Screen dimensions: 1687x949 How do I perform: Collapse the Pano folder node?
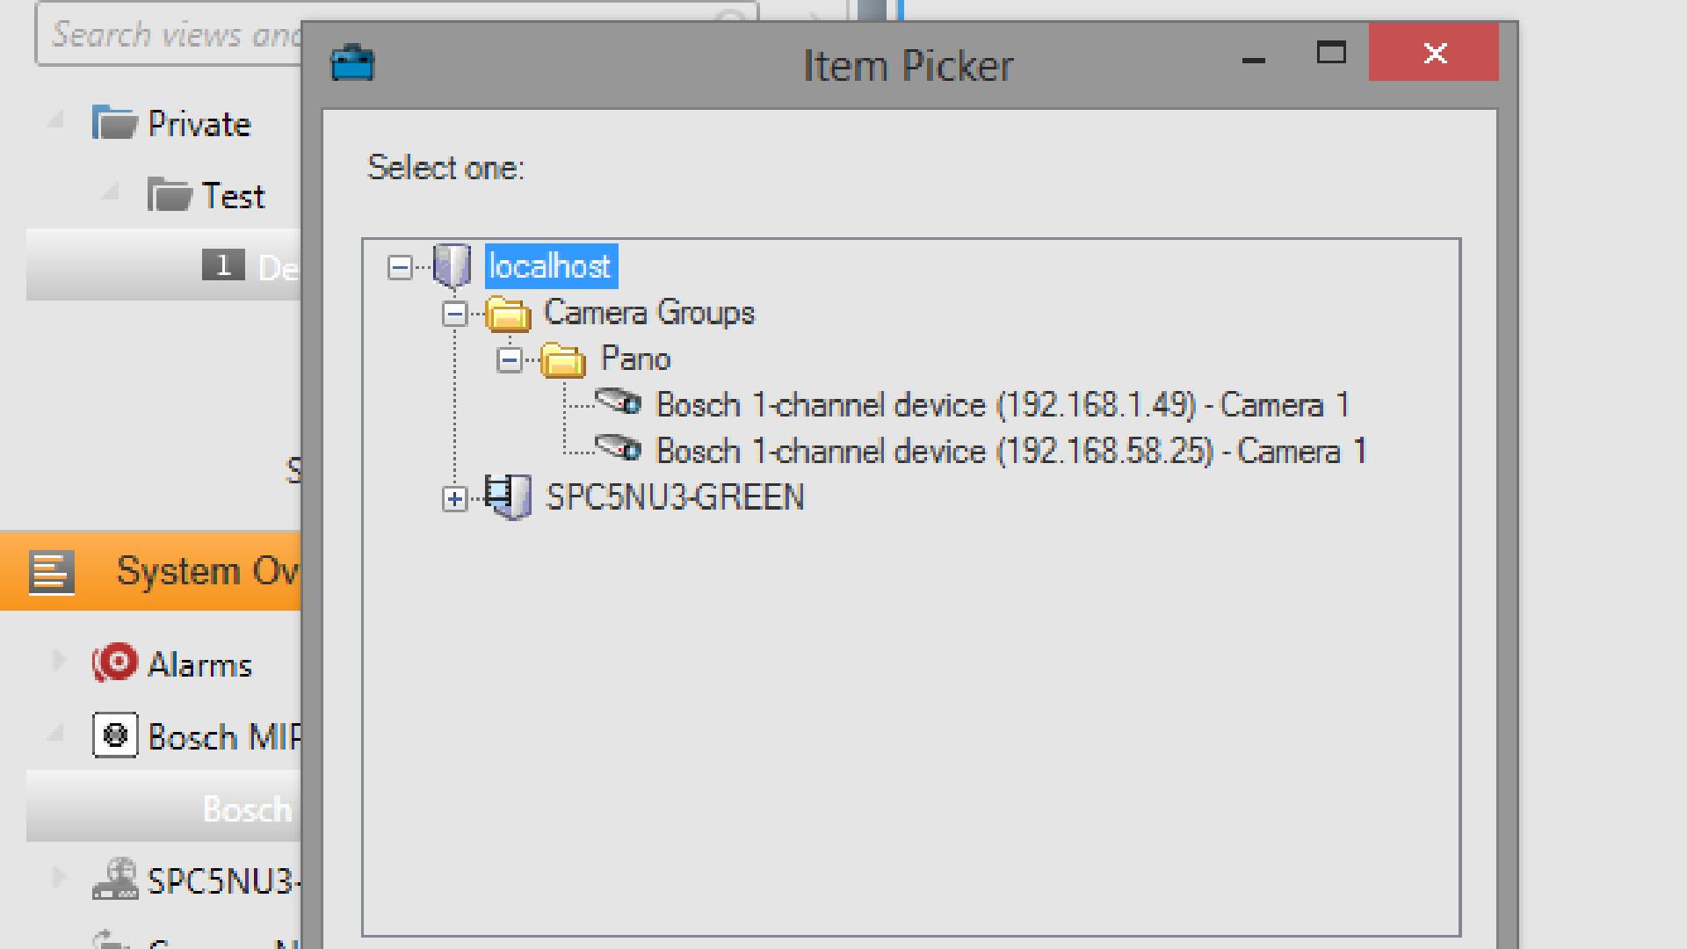coord(509,359)
